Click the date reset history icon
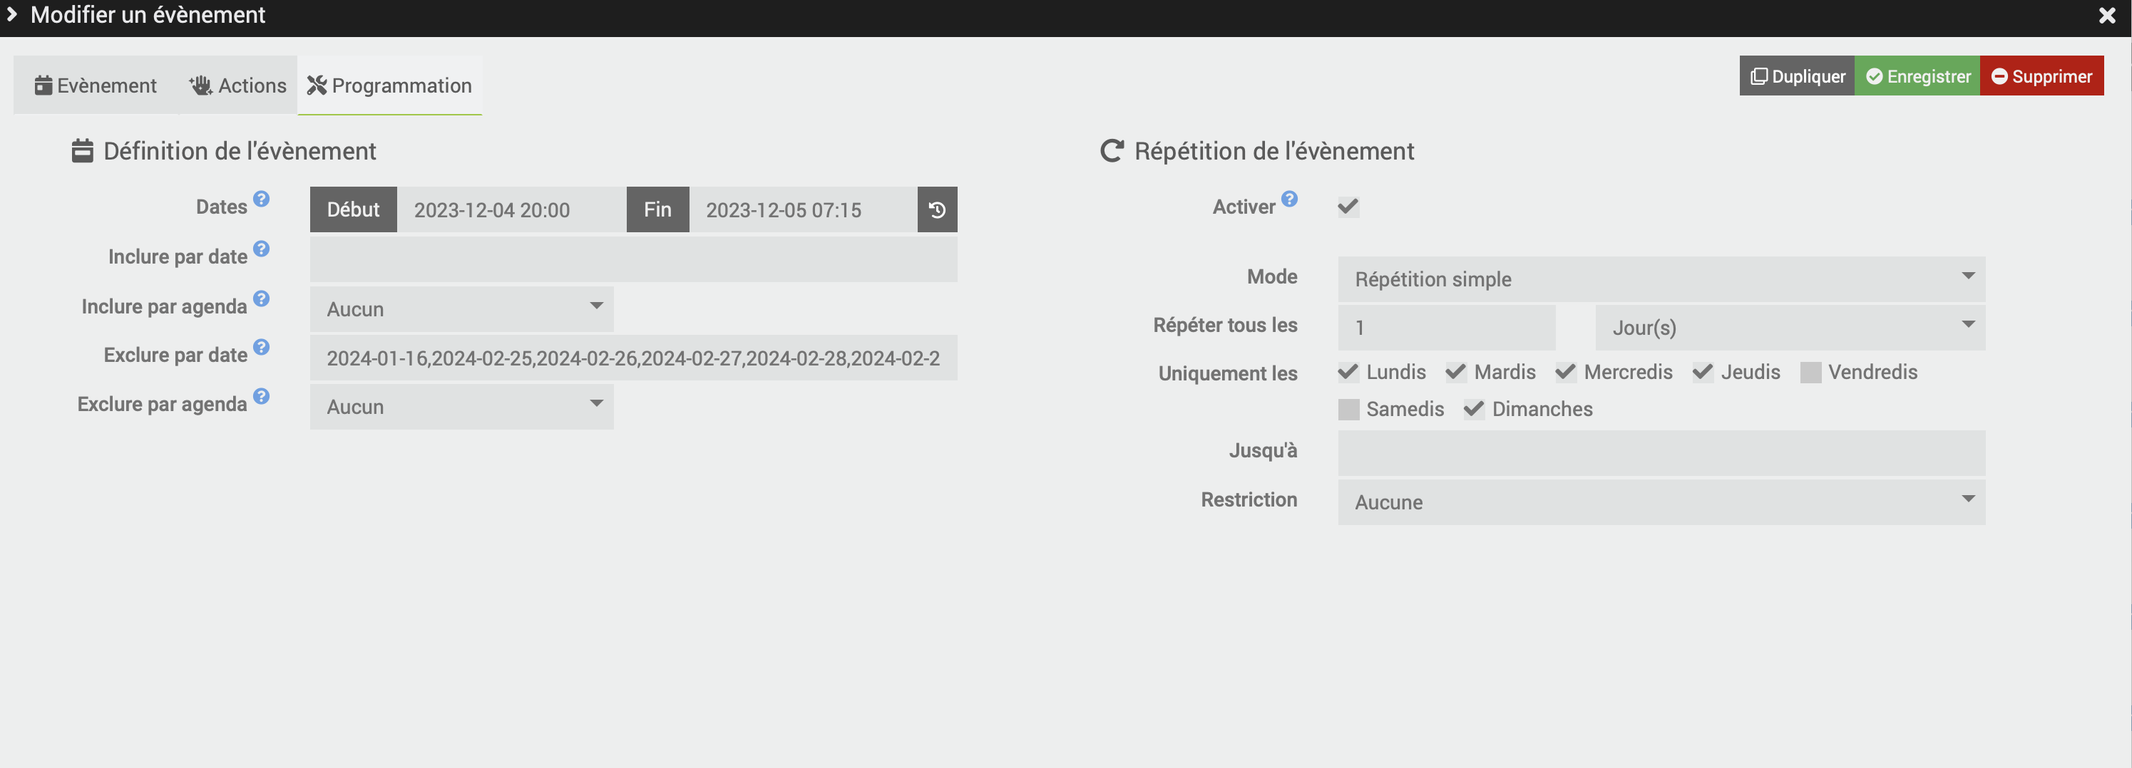 pos(937,210)
